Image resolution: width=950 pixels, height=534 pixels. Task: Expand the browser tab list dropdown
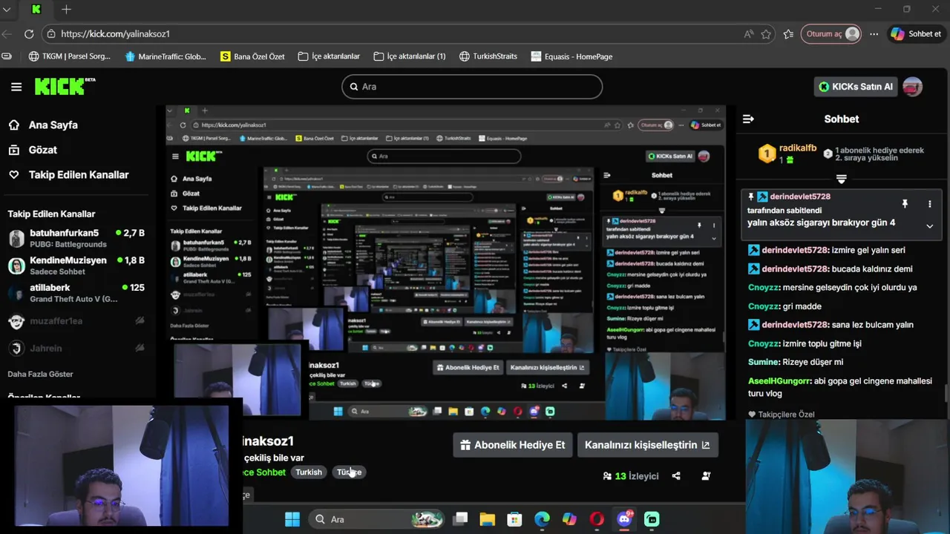(7, 10)
